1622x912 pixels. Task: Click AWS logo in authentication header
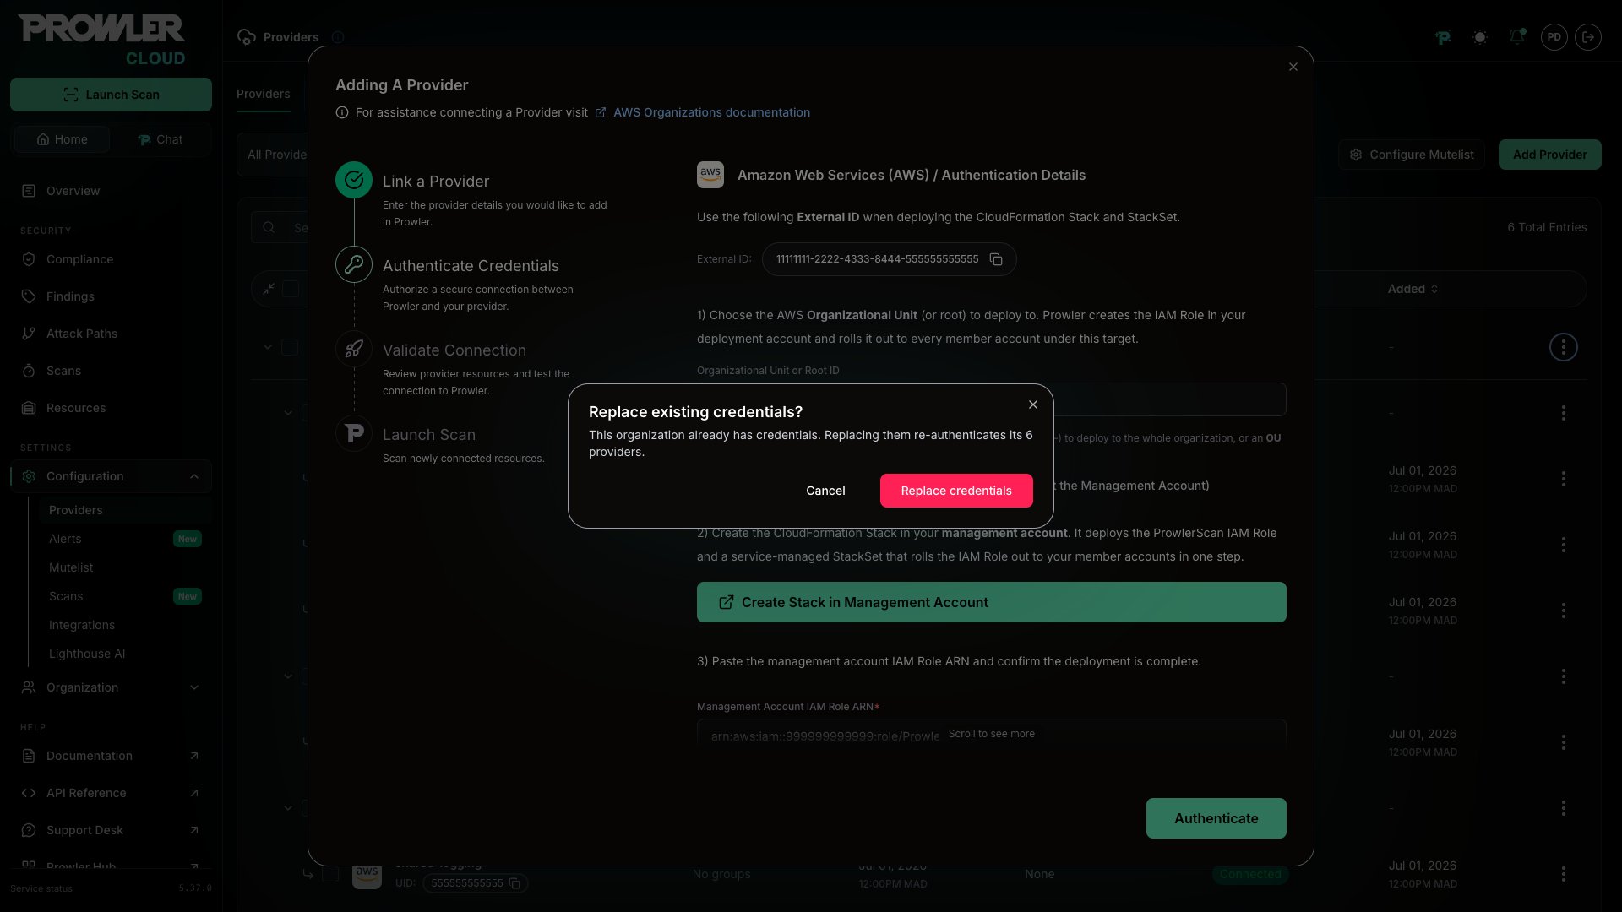(x=710, y=175)
